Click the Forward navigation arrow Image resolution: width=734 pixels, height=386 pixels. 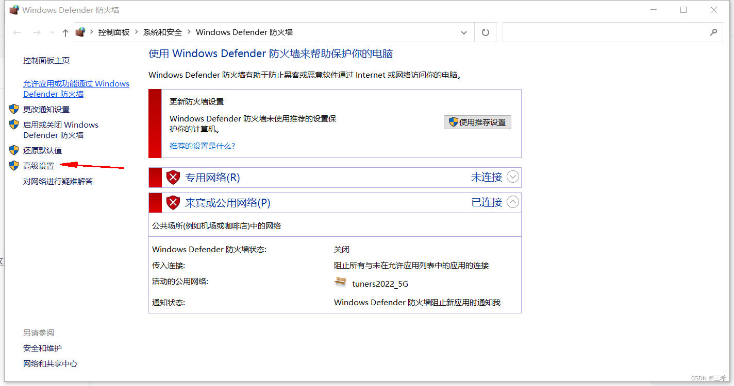(37, 32)
